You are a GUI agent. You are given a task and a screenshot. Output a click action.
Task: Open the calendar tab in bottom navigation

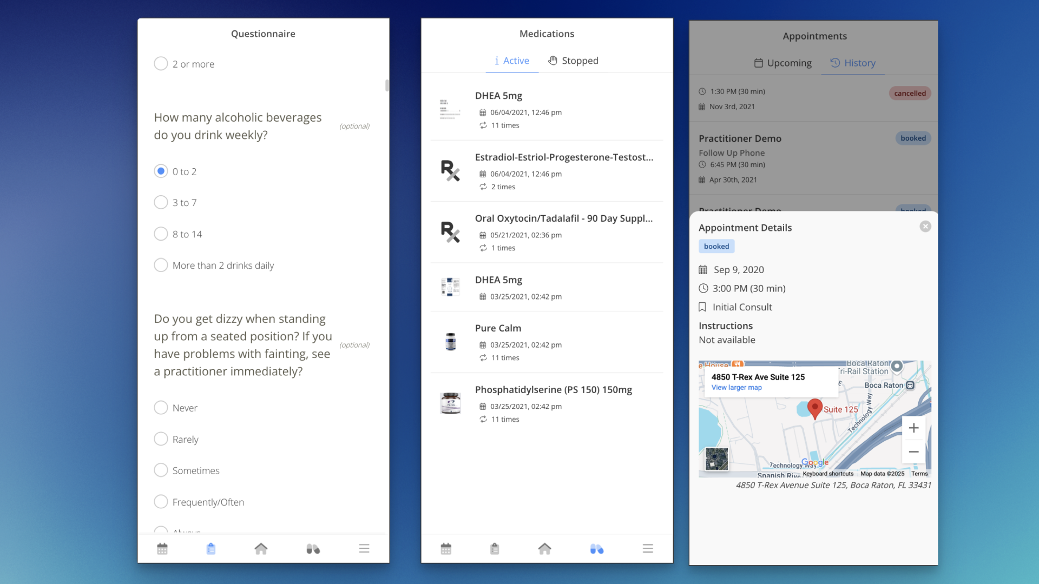tap(162, 548)
